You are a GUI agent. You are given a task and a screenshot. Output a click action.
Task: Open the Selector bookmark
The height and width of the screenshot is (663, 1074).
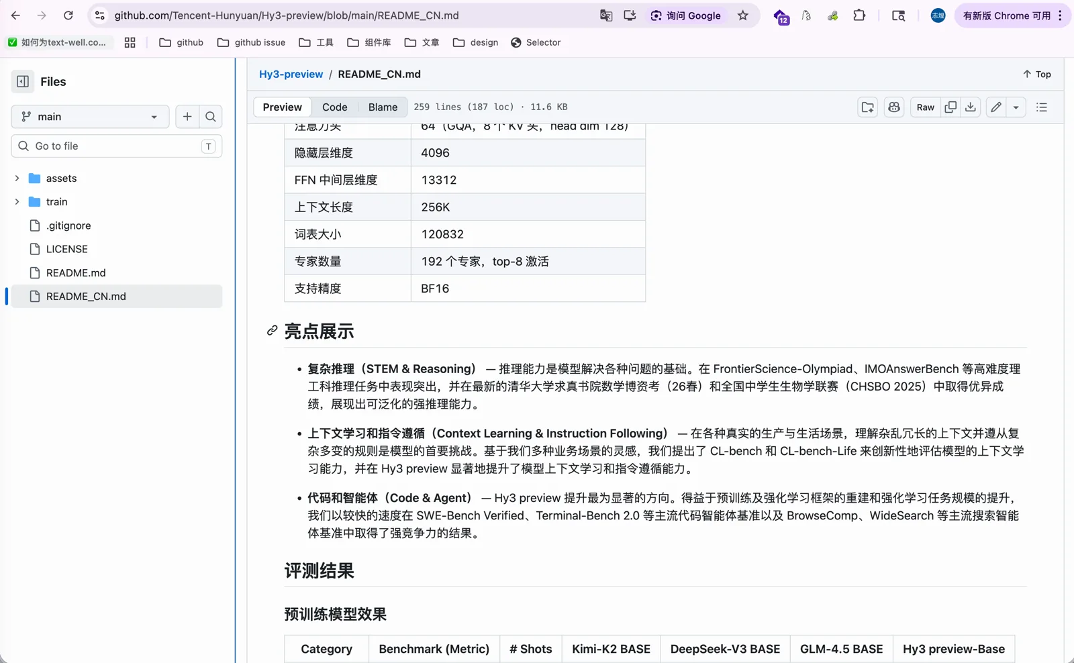tap(536, 42)
